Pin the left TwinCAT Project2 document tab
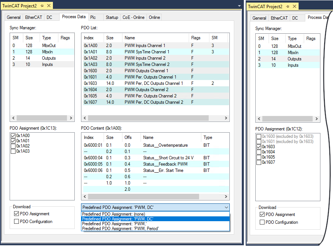The width and height of the screenshot is (333, 246). (42, 6)
